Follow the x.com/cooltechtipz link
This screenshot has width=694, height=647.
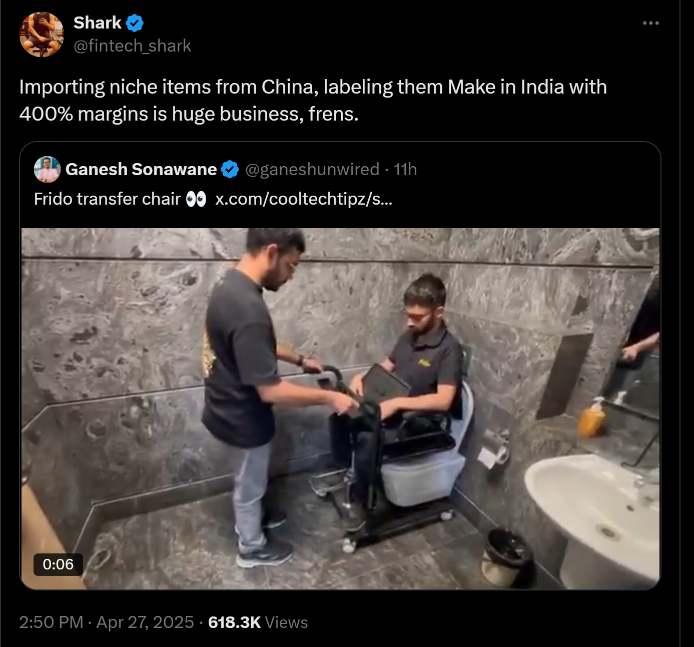click(x=304, y=199)
